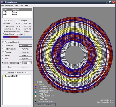
Task: Click the fragmentation progress bar
Action: (17, 37)
